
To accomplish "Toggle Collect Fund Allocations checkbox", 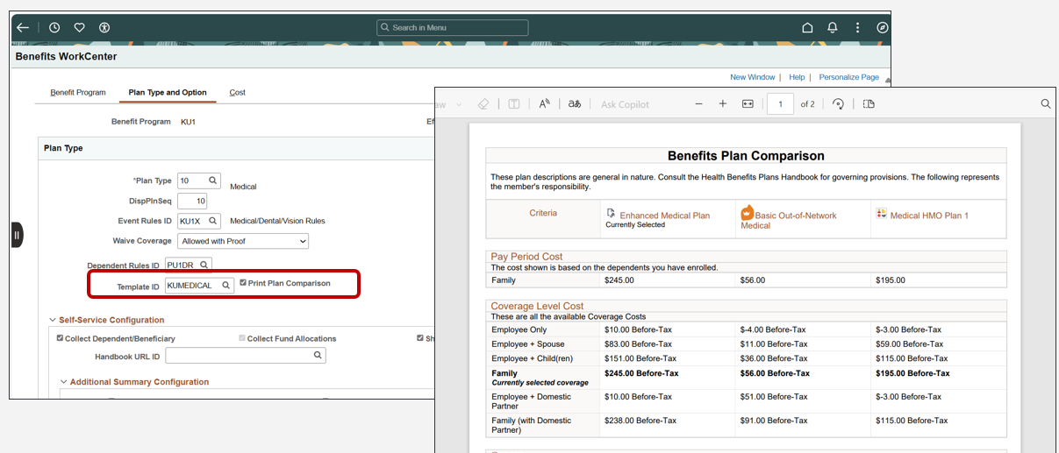I will coord(242,338).
